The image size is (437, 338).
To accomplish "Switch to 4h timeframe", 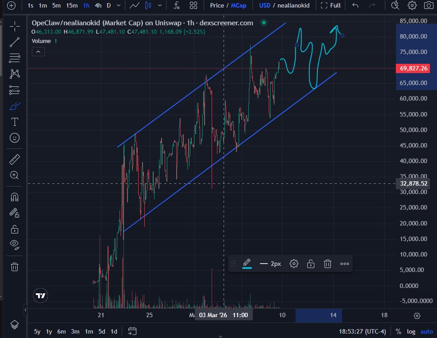I will pyautogui.click(x=98, y=5).
